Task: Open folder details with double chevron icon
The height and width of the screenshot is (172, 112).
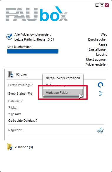Action: (x=101, y=93)
